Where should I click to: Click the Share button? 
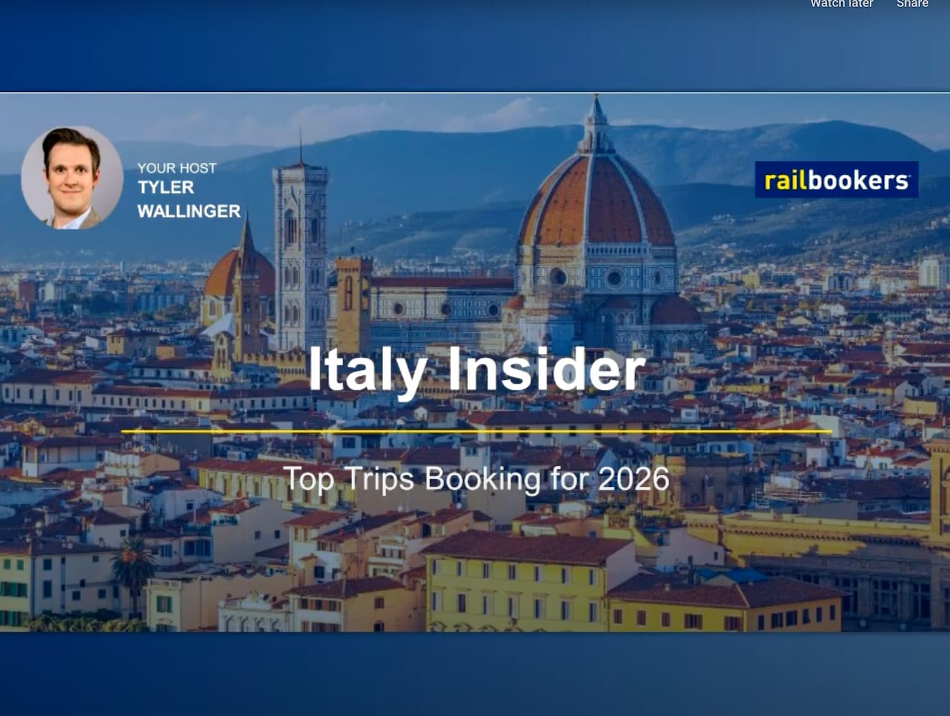pos(912,4)
